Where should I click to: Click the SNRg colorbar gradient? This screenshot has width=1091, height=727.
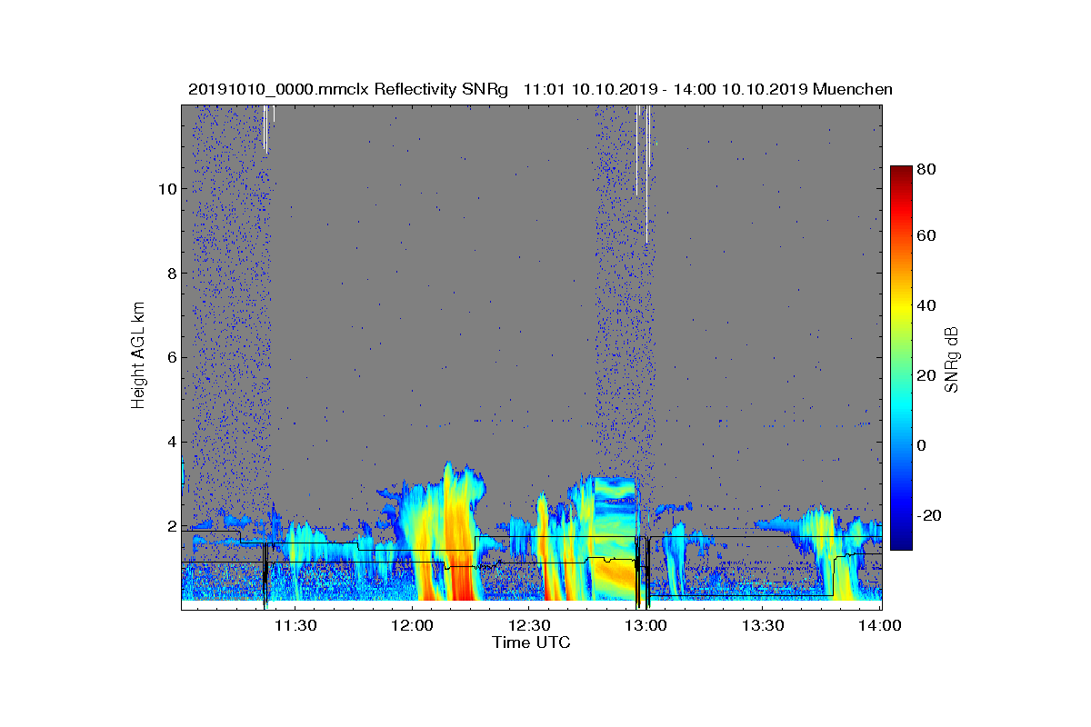[x=901, y=357]
